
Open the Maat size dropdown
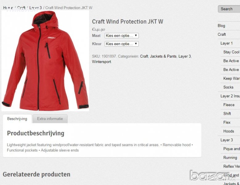point(121,35)
